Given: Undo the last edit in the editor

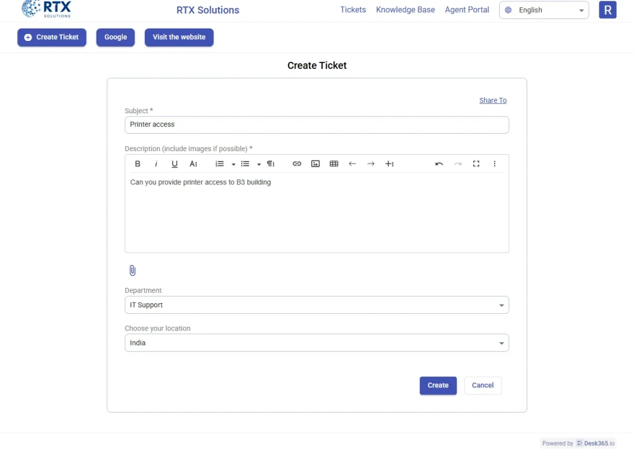Looking at the screenshot, I should pos(439,163).
